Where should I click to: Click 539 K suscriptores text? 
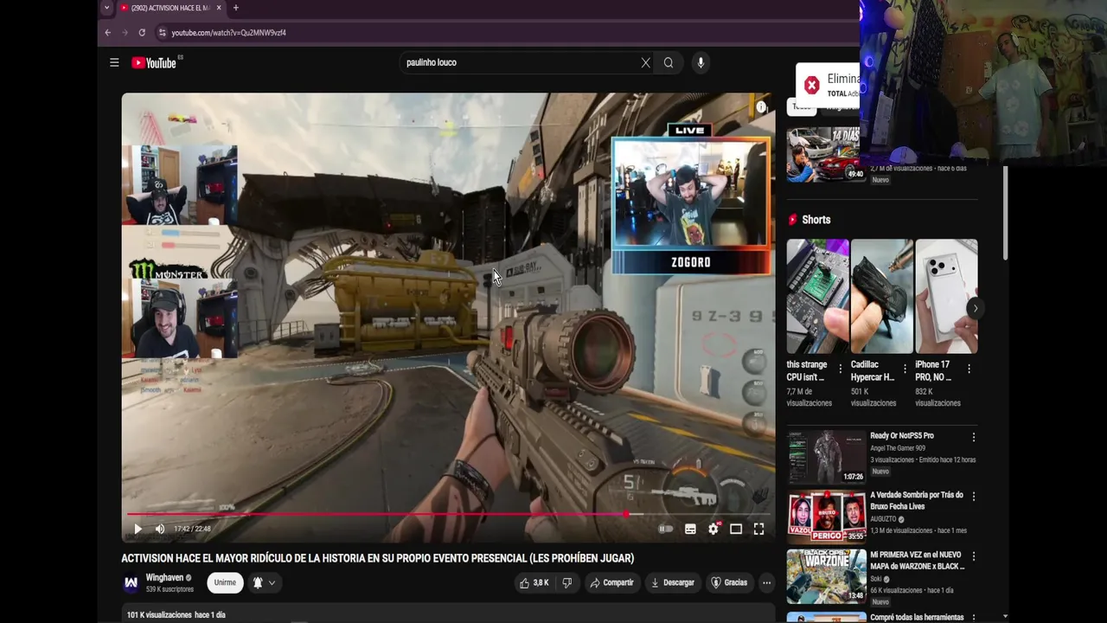click(x=170, y=589)
